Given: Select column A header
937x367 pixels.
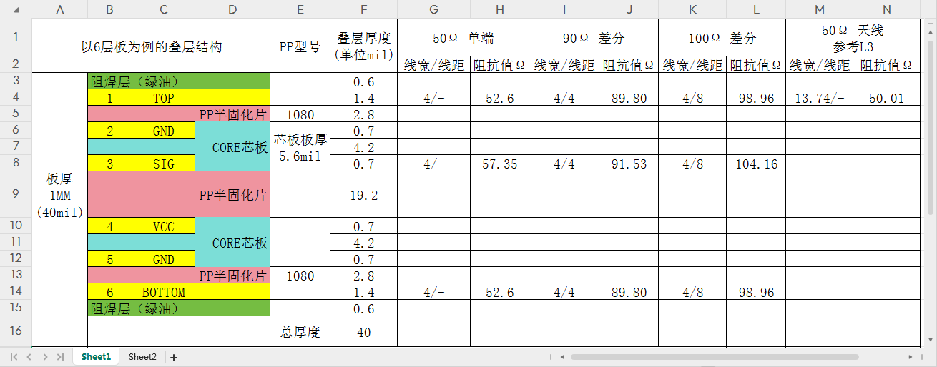Looking at the screenshot, I should [60, 9].
